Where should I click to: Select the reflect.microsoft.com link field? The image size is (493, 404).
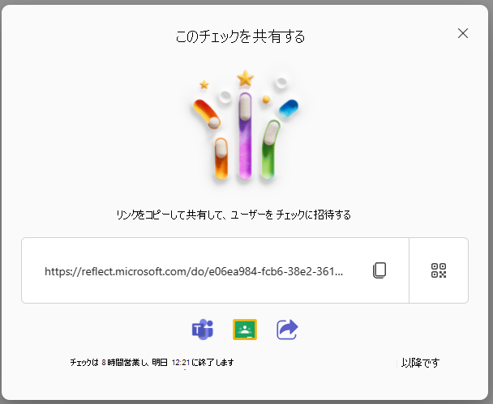[x=215, y=270]
